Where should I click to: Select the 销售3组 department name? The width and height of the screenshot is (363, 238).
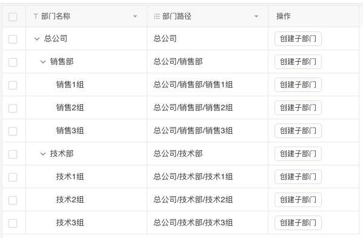coord(70,131)
